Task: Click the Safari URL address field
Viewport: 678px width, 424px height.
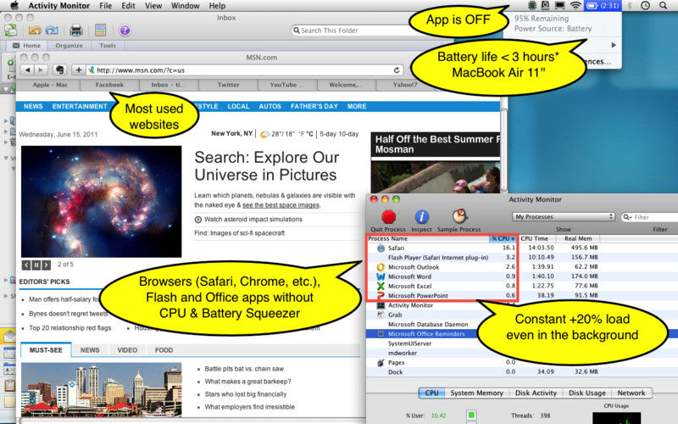Action: (x=245, y=70)
